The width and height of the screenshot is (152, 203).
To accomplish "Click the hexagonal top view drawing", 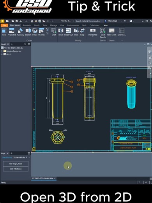I will pyautogui.click(x=58, y=137).
